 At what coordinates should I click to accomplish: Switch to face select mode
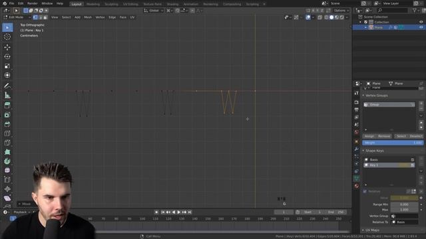(45, 17)
